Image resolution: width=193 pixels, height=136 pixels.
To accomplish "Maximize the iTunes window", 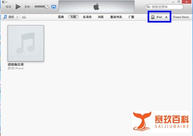I will click(x=179, y=2).
